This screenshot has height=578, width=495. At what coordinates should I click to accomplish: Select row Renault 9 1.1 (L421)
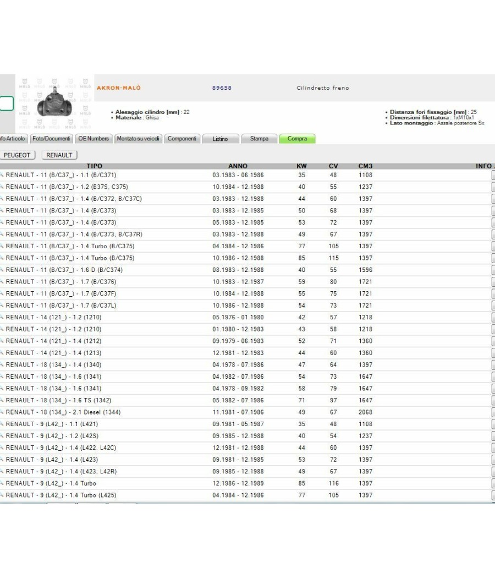pyautogui.click(x=247, y=424)
